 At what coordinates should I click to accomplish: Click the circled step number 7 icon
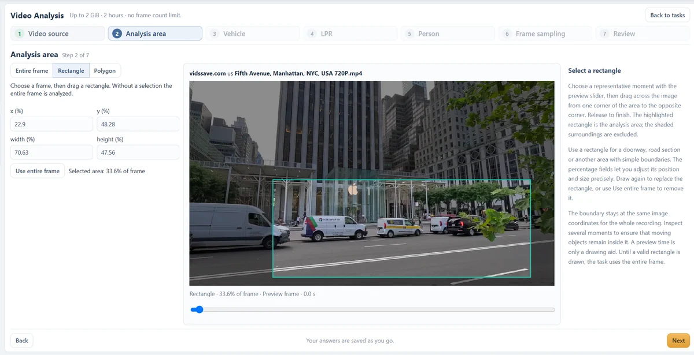click(x=605, y=33)
